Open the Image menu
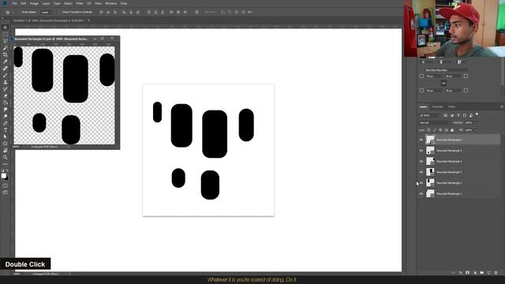The width and height of the screenshot is (505, 284). (34, 3)
